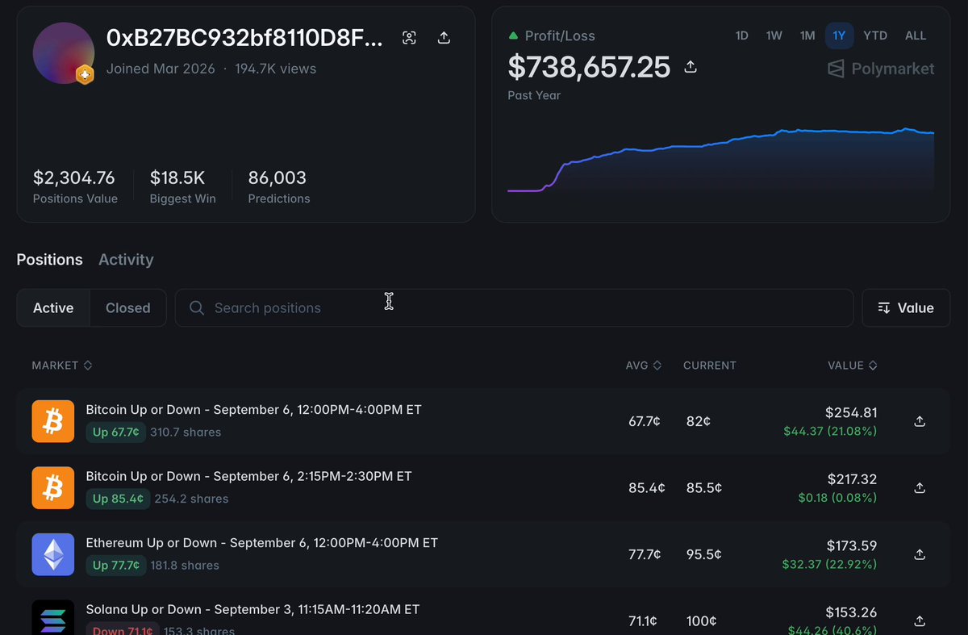Image resolution: width=968 pixels, height=635 pixels.
Task: Switch the chart range to 1W
Action: point(774,36)
